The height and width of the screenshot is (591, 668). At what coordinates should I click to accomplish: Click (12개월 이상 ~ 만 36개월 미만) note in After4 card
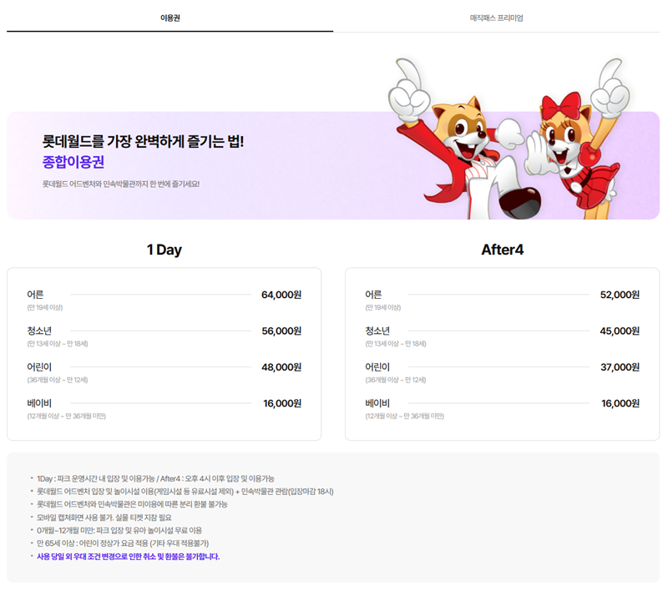pyautogui.click(x=405, y=416)
